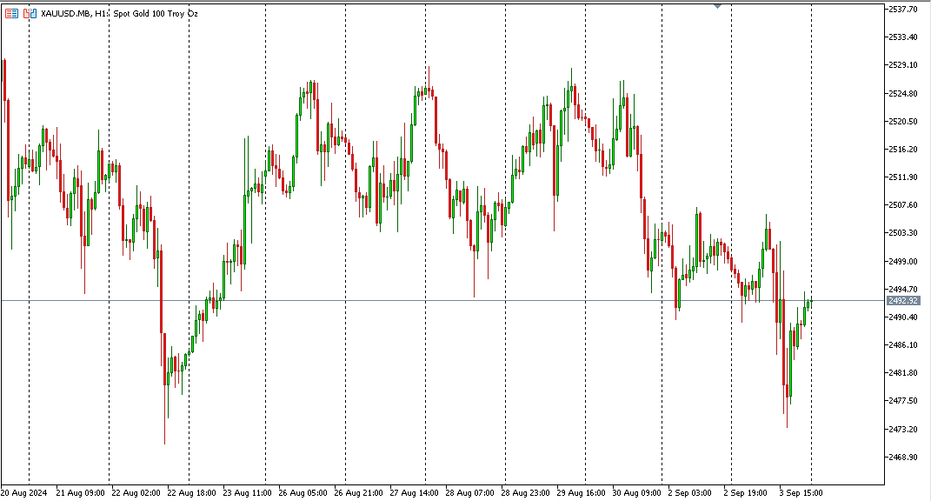The height and width of the screenshot is (501, 931).
Task: Click the 30 Aug 09:00 time label
Action: point(637,492)
